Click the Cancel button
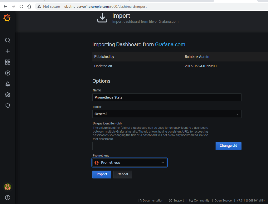This screenshot has height=204, width=268. click(x=123, y=174)
